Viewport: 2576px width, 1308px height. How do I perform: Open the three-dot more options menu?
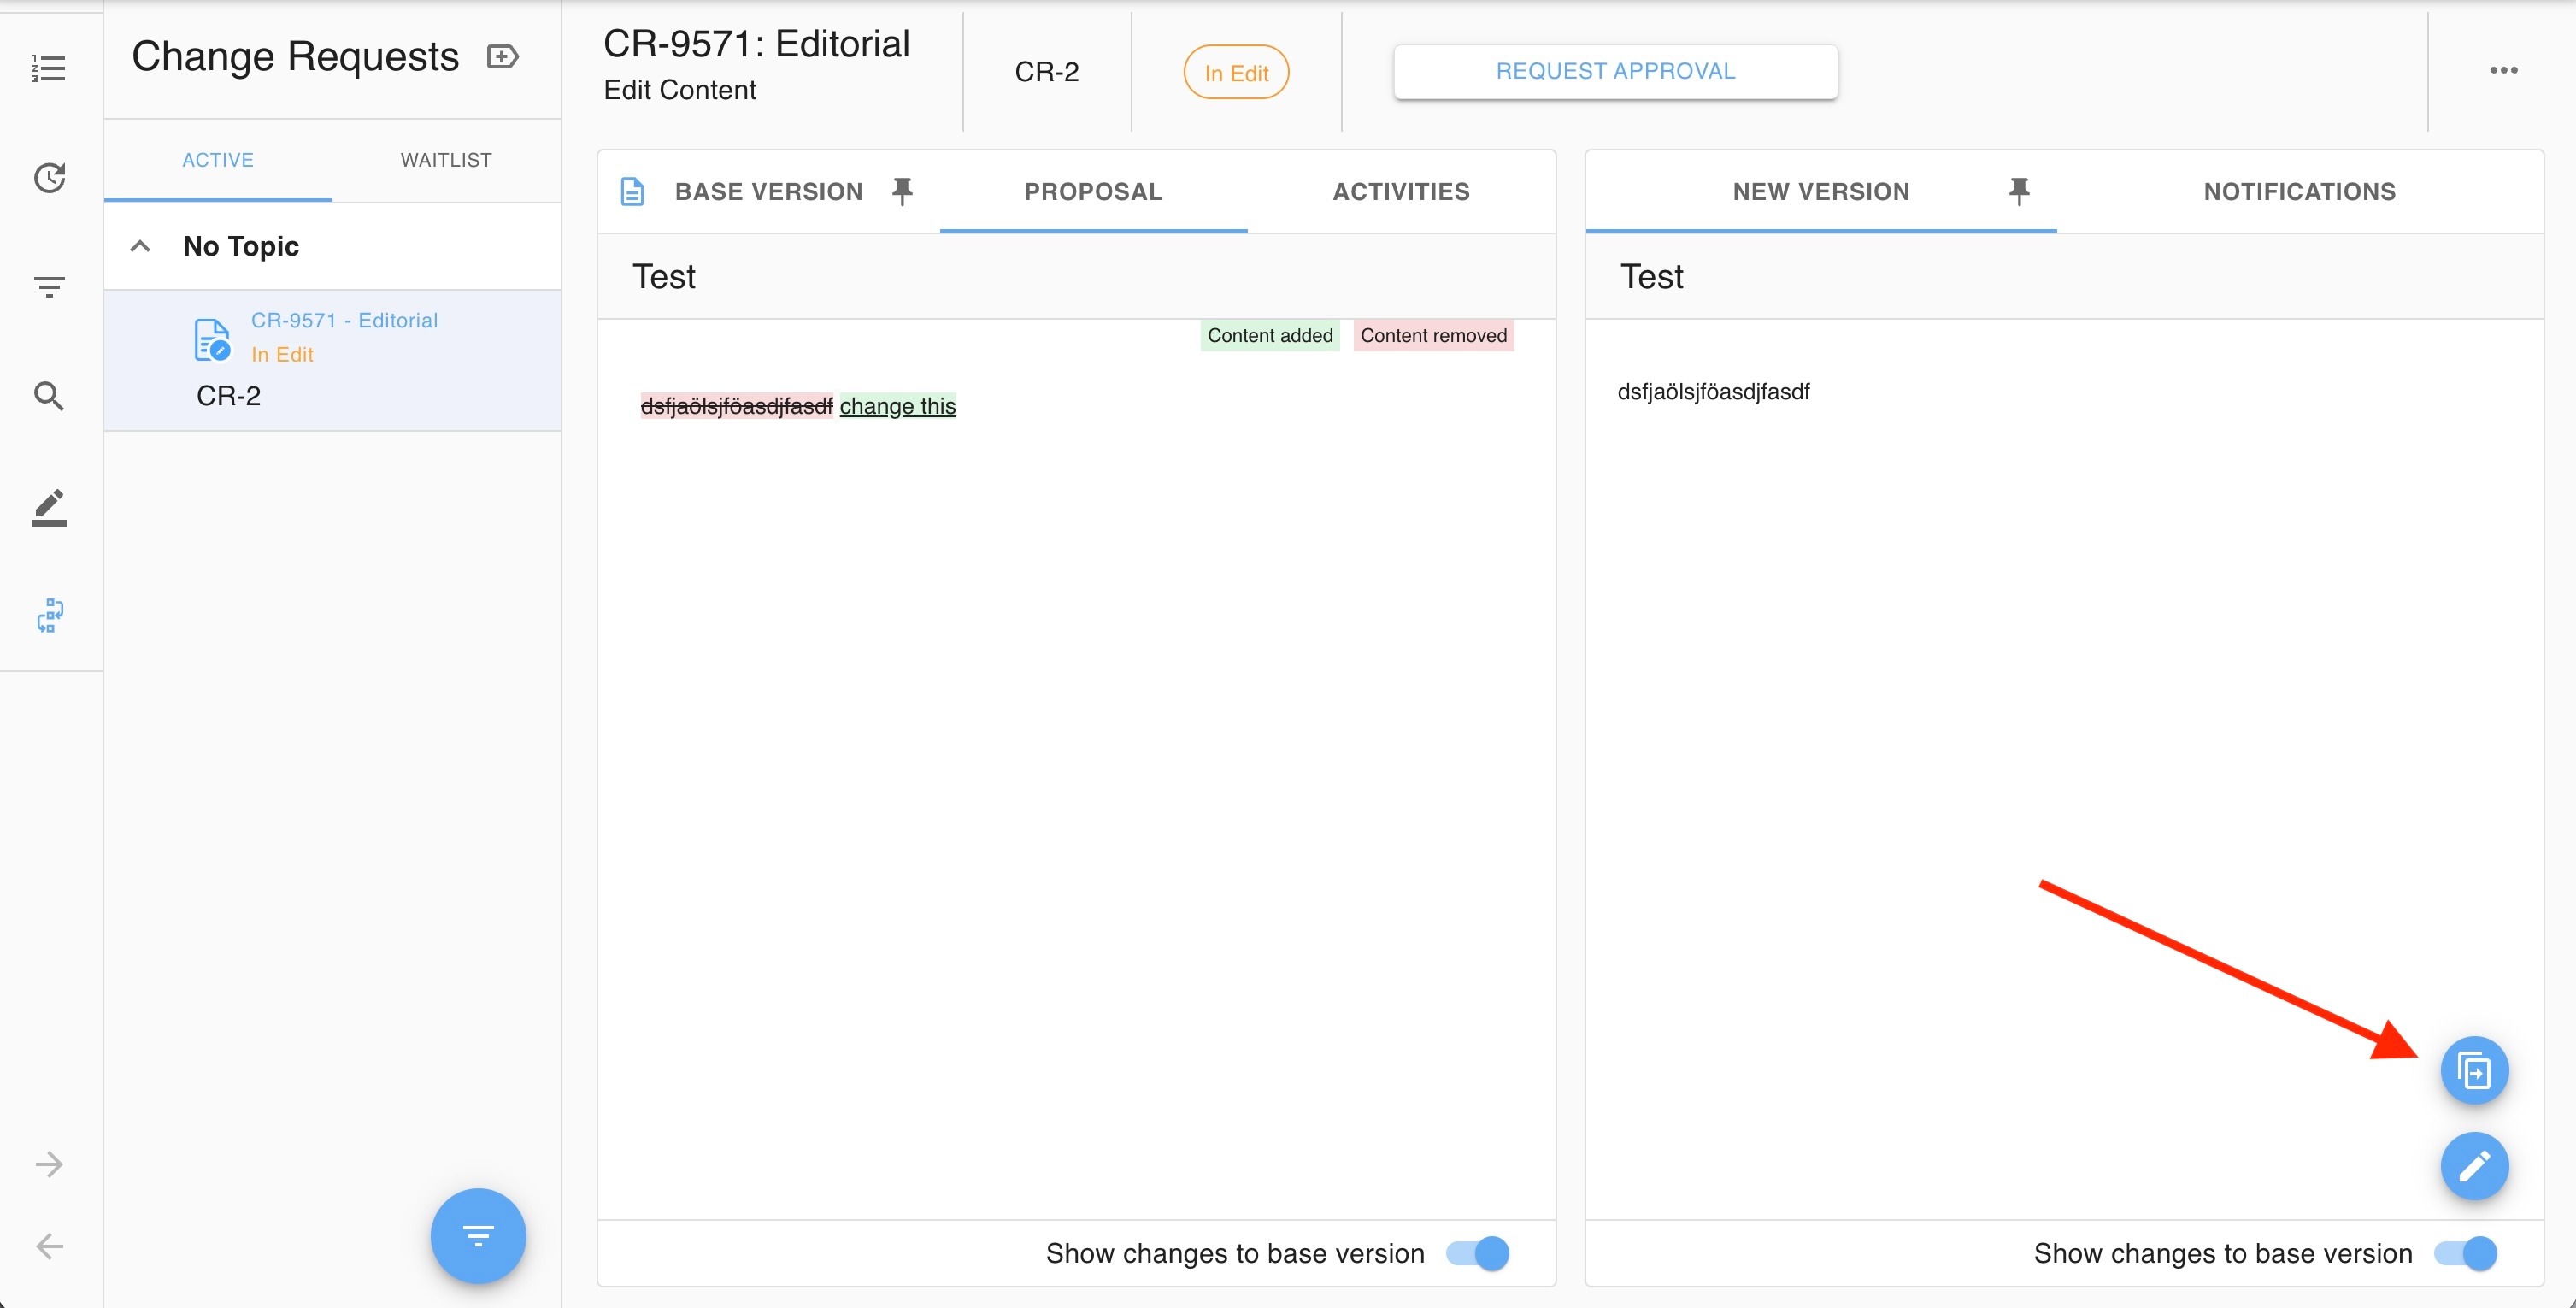click(2503, 70)
